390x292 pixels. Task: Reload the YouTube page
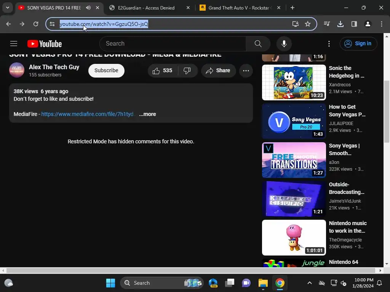pos(36,24)
